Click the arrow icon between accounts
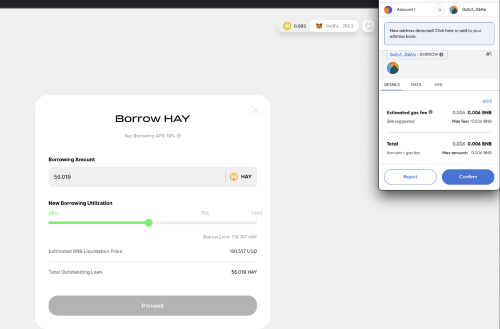This screenshot has height=329, width=500. (x=439, y=10)
